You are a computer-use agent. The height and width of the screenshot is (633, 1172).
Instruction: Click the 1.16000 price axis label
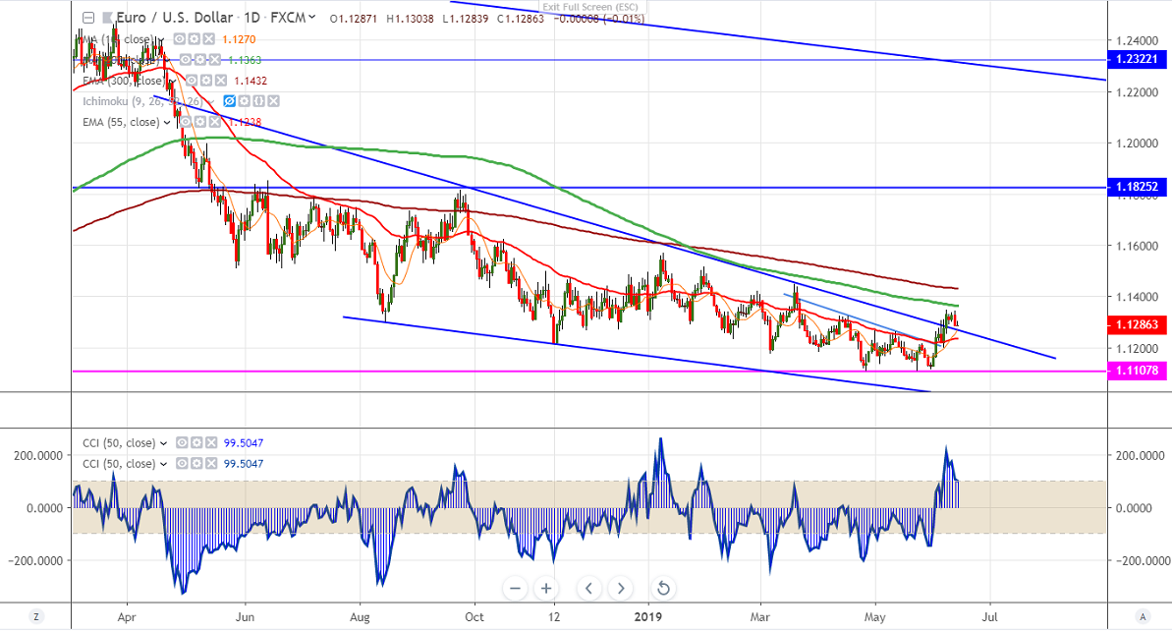click(x=1137, y=246)
